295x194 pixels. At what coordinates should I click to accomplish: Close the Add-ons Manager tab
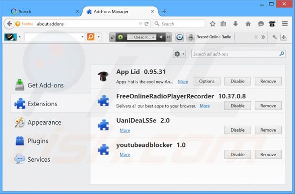(152, 11)
